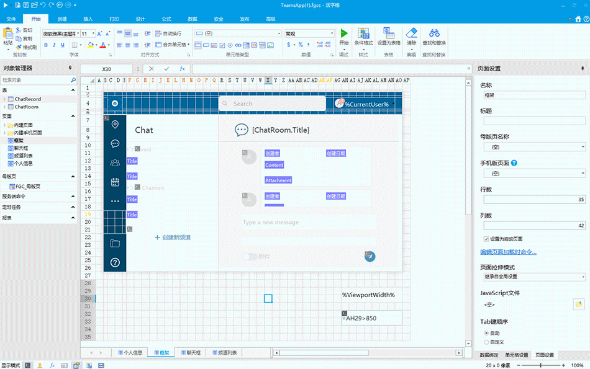Click the zoom slider in status bar
Viewport: 590px width, 369px height.
[x=542, y=365]
